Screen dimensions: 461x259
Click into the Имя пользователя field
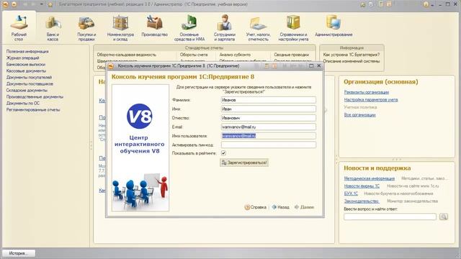pyautogui.click(x=269, y=136)
